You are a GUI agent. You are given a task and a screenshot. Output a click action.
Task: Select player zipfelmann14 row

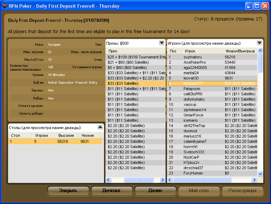212,110
